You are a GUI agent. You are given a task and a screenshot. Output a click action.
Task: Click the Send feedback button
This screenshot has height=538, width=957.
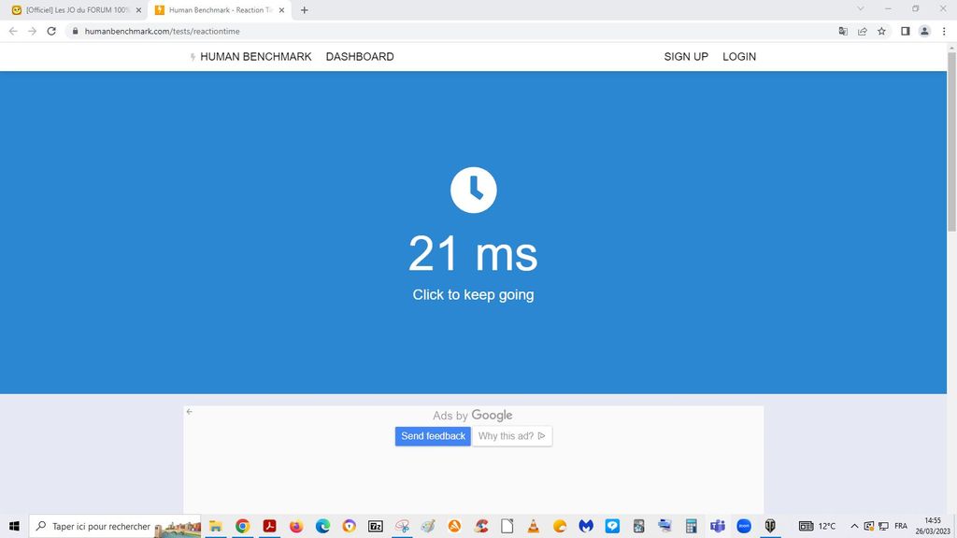pos(433,436)
